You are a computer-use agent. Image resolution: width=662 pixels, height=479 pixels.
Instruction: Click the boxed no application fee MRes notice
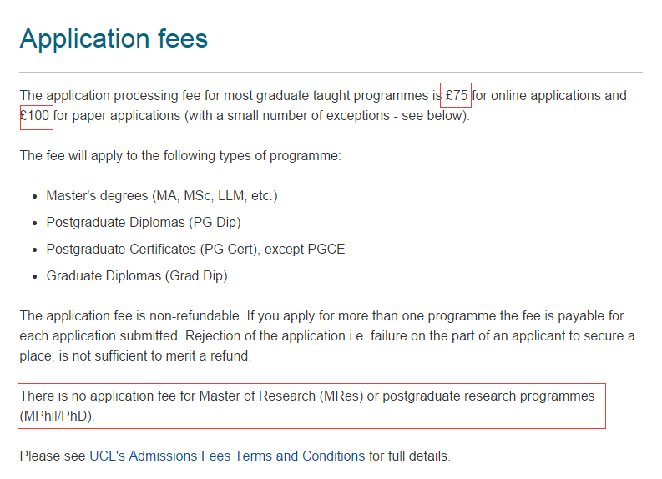pyautogui.click(x=311, y=406)
